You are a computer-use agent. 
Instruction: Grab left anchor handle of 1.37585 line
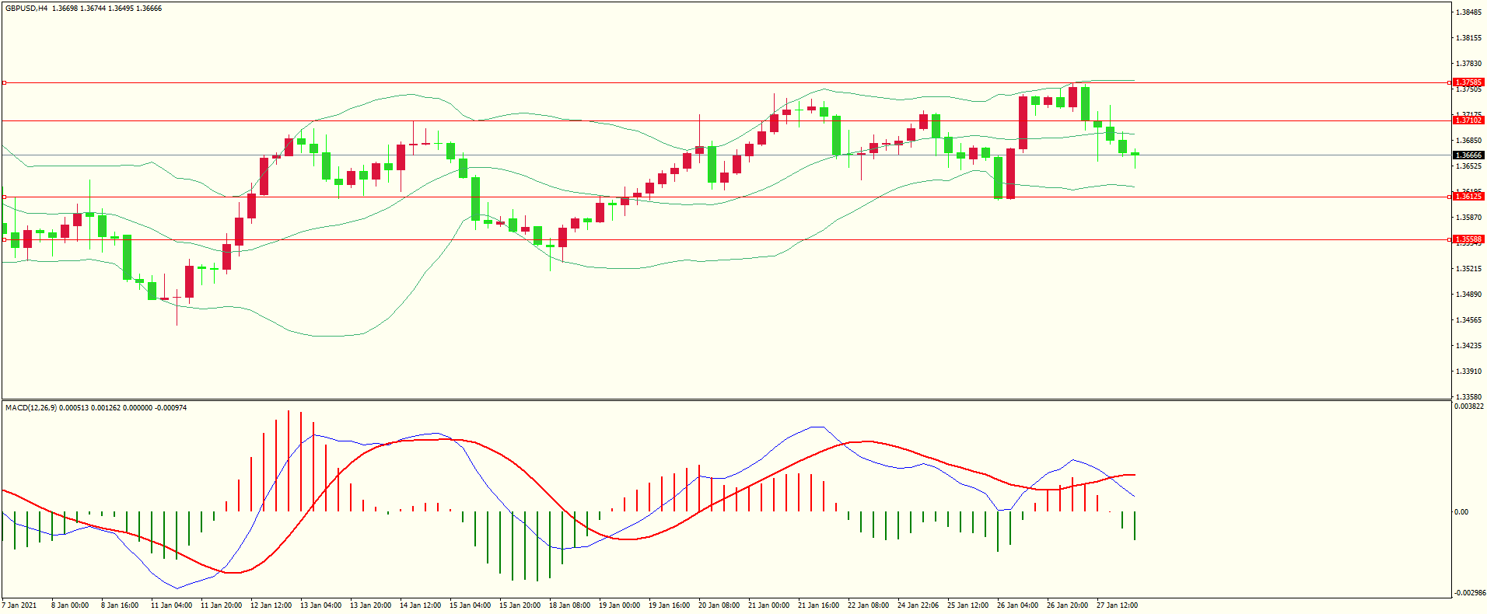[4, 82]
